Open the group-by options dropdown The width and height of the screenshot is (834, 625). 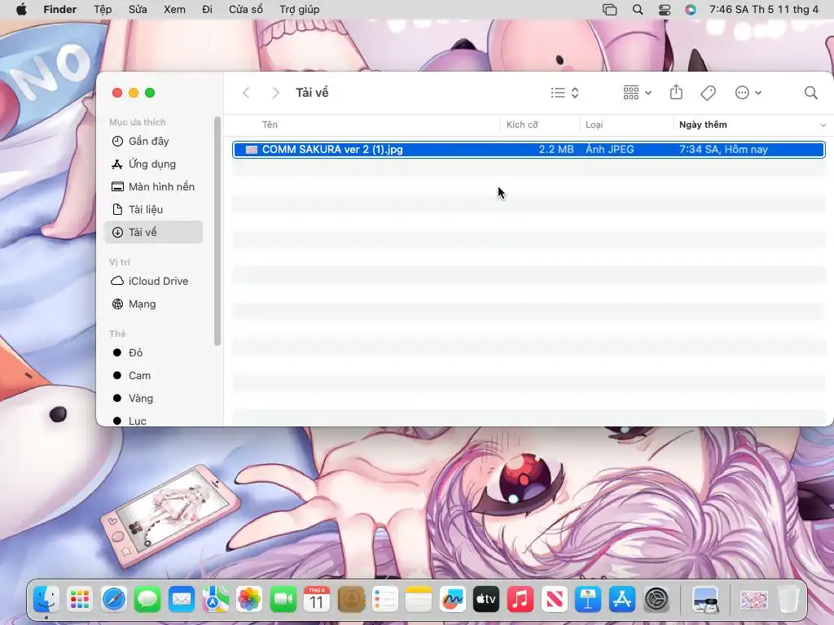[x=637, y=93]
